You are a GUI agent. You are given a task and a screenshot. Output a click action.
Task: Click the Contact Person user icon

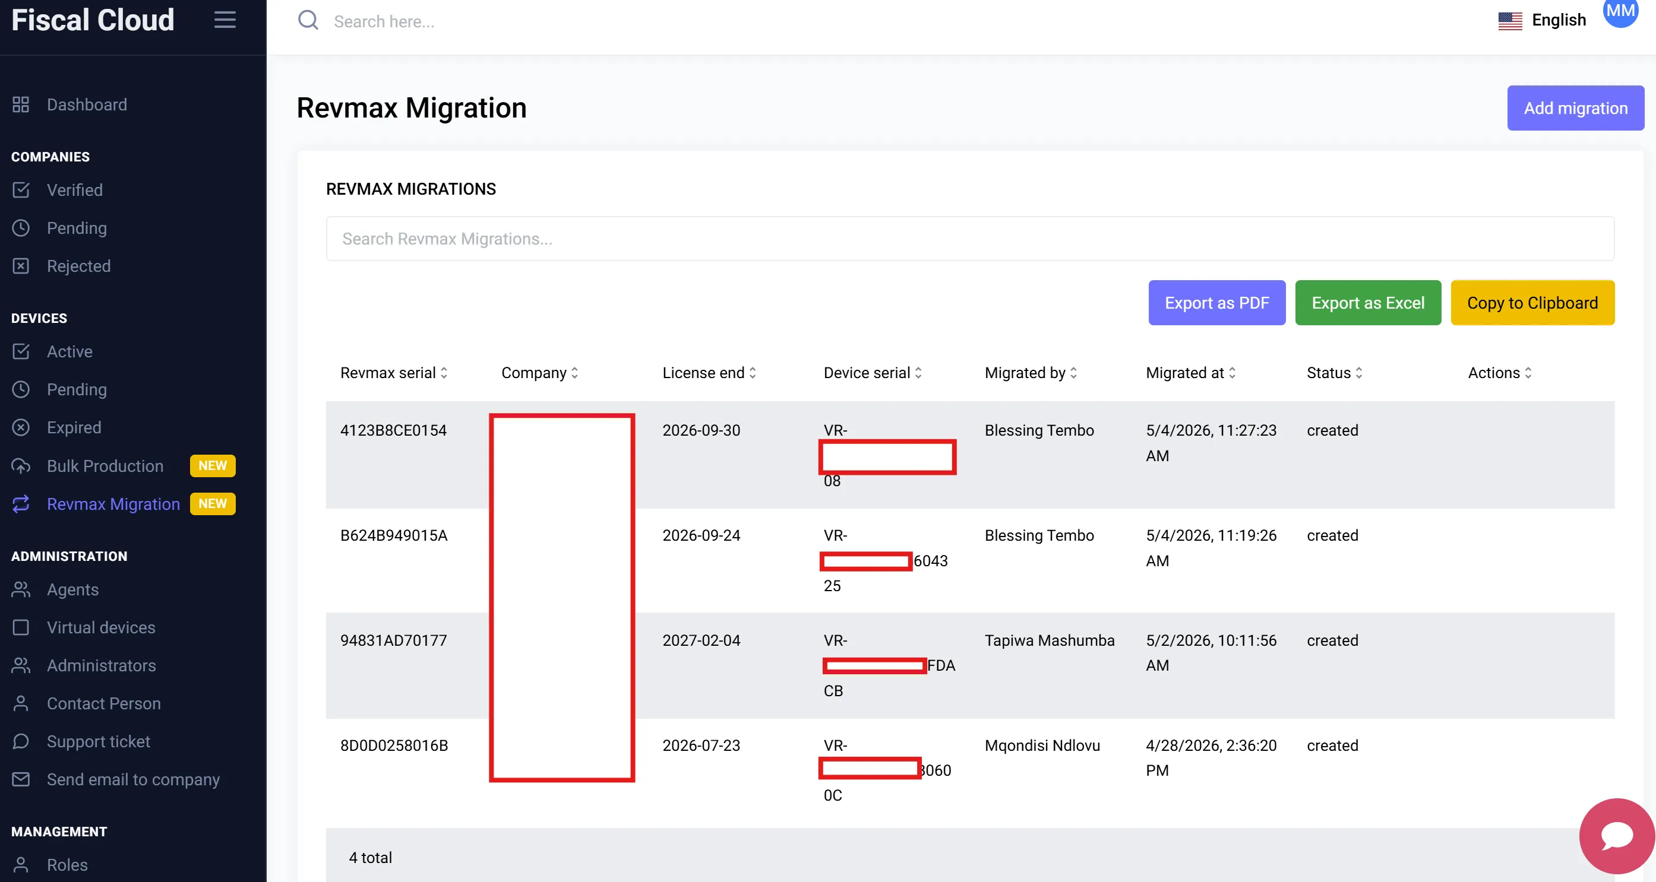[21, 703]
